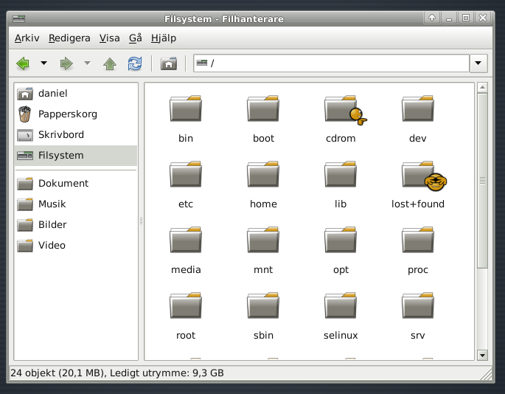This screenshot has height=394, width=505.
Task: Go forward with the green right arrow
Action: (x=66, y=63)
